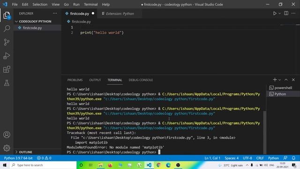Click VS Code icon on taskbar
300x169 pixels.
pos(149,165)
